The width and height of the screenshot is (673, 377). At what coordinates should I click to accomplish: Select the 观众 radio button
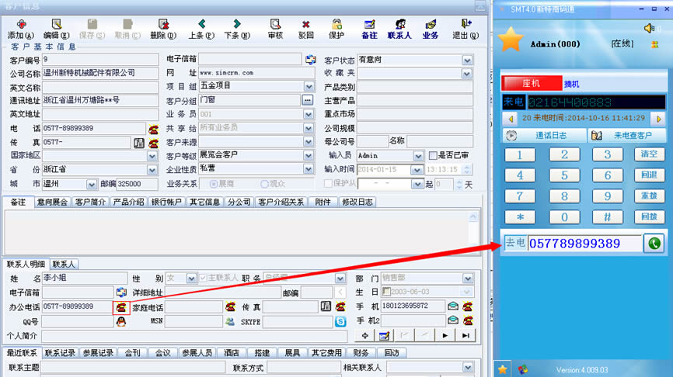[264, 184]
